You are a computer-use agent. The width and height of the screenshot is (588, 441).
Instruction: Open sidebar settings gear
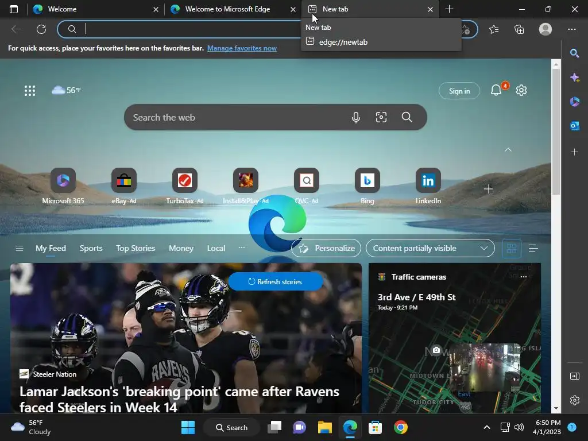click(x=574, y=400)
